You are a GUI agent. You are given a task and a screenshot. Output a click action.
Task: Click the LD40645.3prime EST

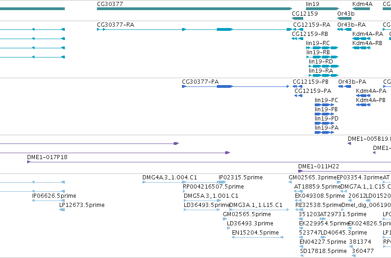click(323, 238)
